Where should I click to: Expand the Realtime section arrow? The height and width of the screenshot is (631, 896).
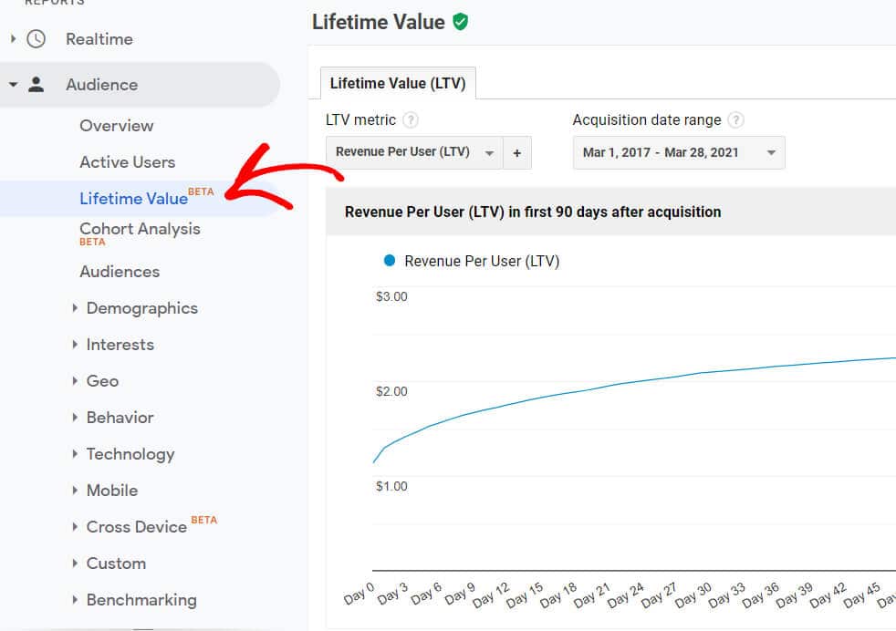[13, 39]
